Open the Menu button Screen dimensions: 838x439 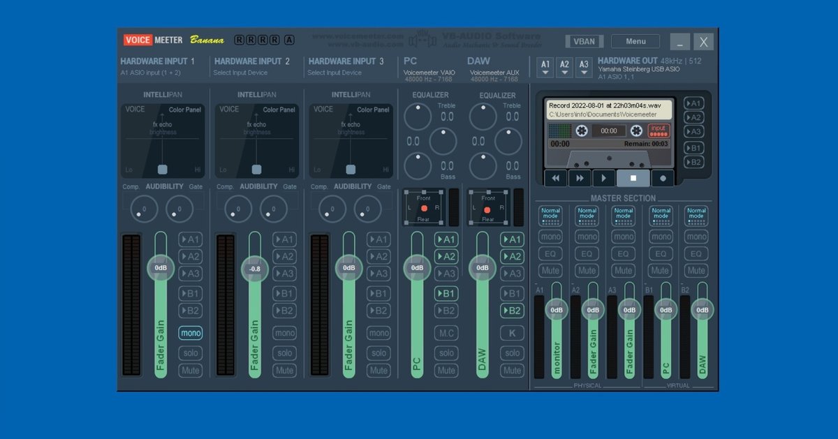[635, 41]
